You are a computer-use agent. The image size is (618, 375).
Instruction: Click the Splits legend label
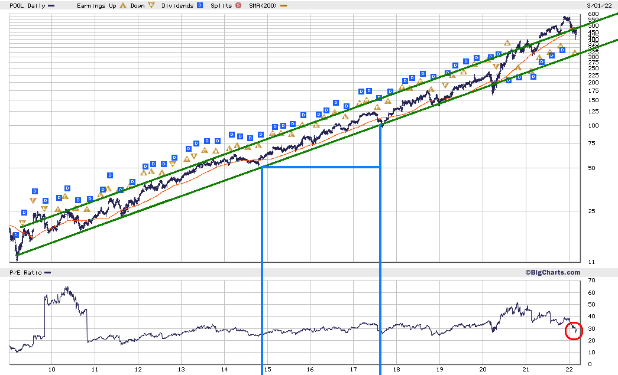pyautogui.click(x=221, y=6)
